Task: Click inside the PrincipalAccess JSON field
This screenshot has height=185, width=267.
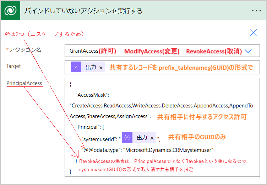Action: pyautogui.click(x=162, y=127)
